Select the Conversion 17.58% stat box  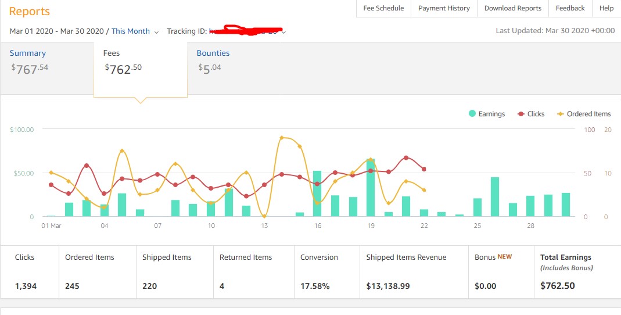[x=326, y=271]
